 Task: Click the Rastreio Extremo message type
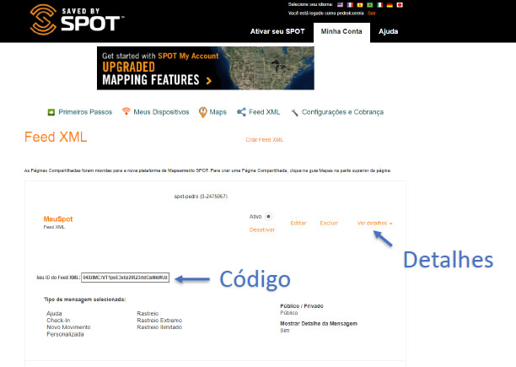(159, 321)
